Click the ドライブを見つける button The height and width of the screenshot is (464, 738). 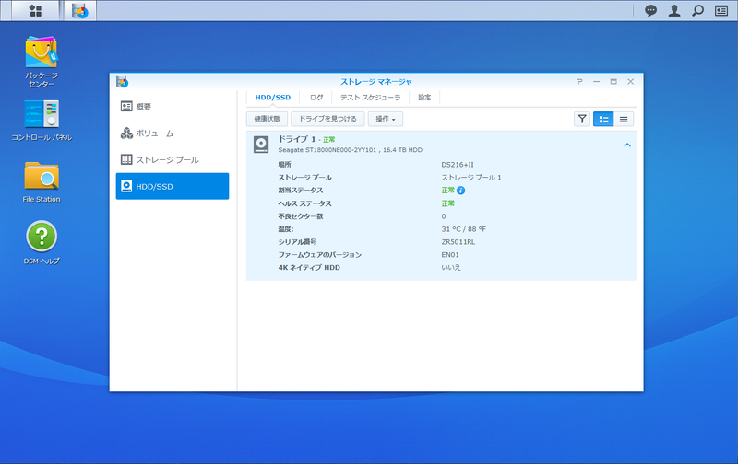click(327, 119)
